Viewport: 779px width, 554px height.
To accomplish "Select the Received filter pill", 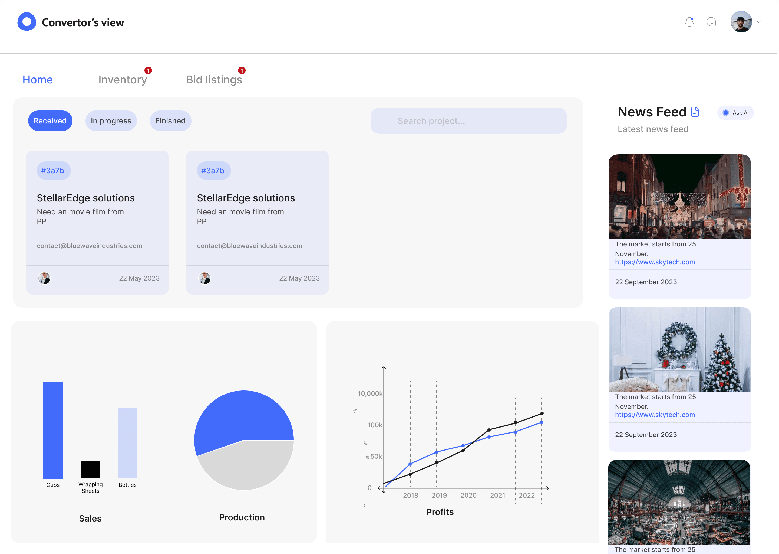I will coord(50,121).
